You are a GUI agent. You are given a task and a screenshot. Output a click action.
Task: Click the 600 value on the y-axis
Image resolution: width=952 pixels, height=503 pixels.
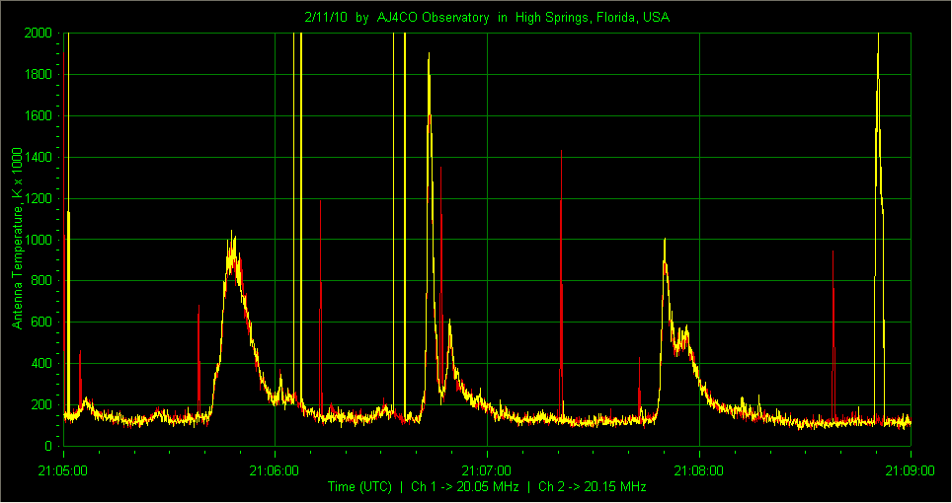[41, 323]
